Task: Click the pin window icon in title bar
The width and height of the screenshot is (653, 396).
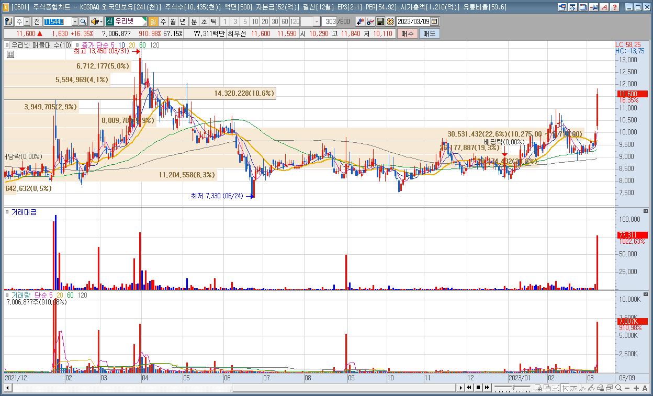Action: pos(594,7)
